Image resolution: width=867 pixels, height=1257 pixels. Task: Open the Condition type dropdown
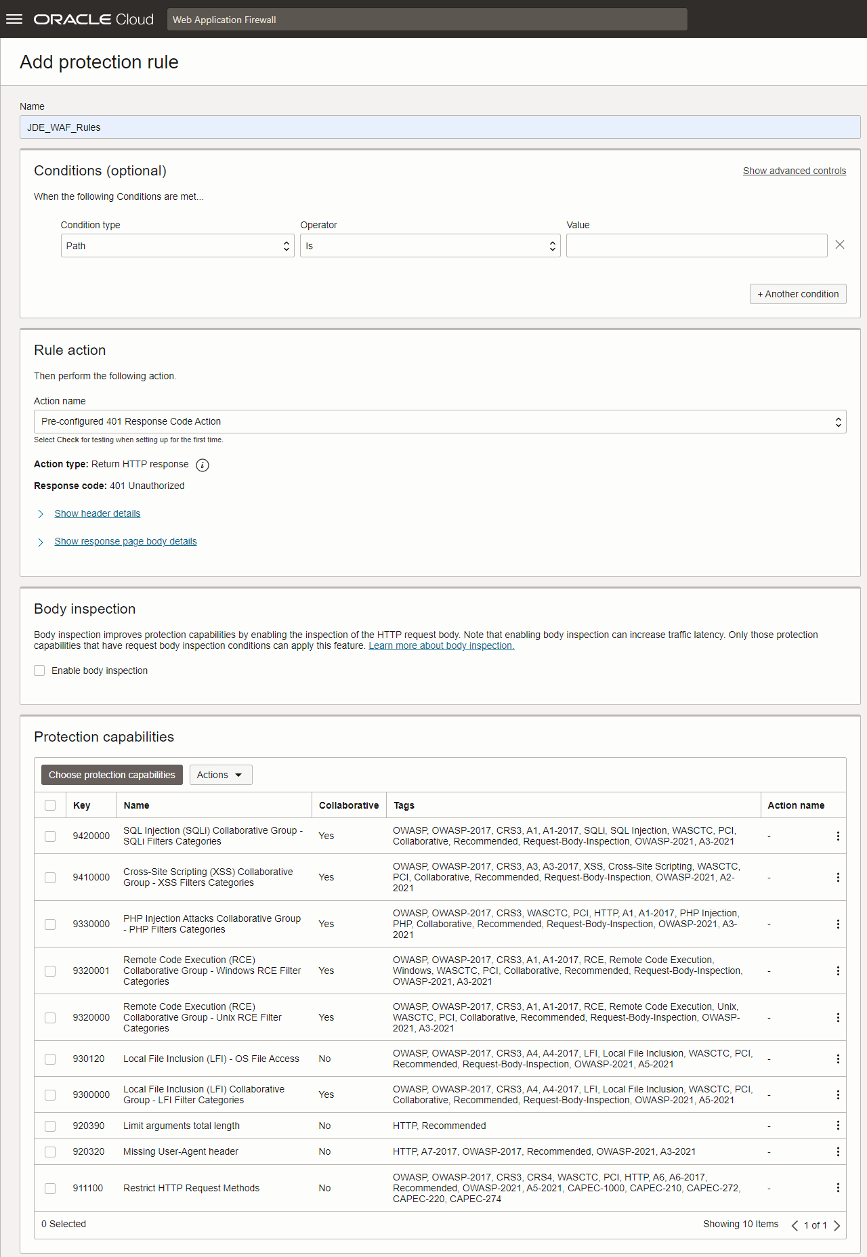click(177, 246)
